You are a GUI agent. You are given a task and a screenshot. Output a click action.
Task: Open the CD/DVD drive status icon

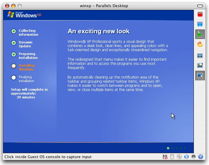(x=179, y=157)
